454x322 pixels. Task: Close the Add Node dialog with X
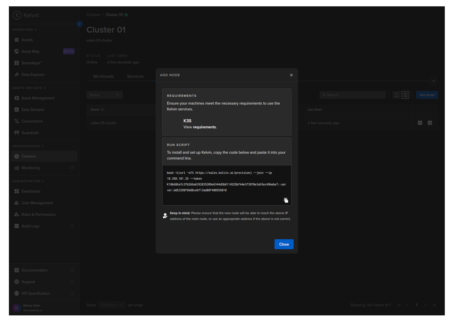(291, 75)
